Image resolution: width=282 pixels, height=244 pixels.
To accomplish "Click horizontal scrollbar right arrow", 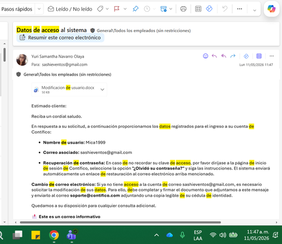I will tap(276, 223).
